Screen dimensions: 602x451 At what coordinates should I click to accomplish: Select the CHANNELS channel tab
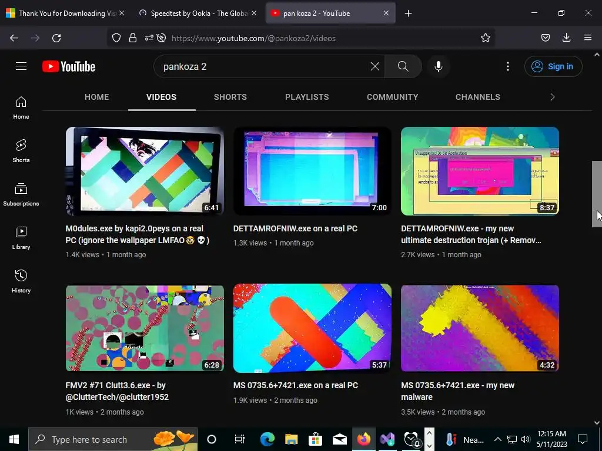point(477,97)
